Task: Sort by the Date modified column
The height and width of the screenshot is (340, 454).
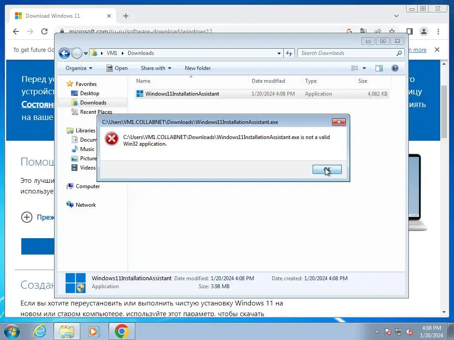Action: [275, 81]
